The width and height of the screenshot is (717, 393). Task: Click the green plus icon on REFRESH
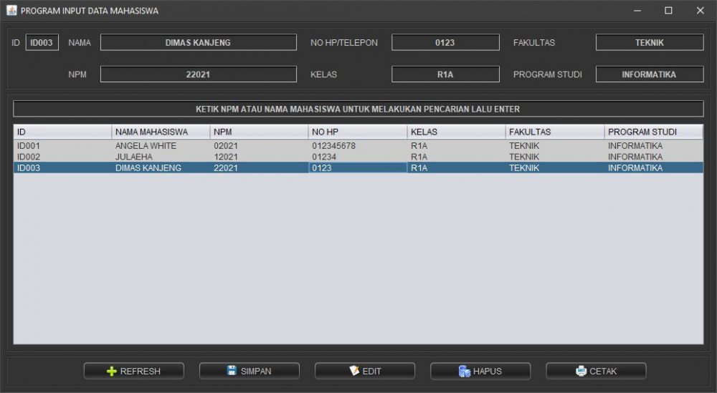pos(111,371)
